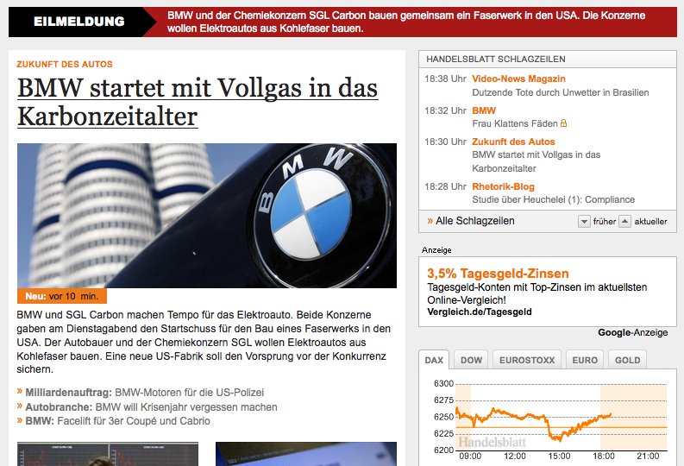Open the blue thumbnail at bottom right
Image resolution: width=684 pixels, height=466 pixels.
coord(306,454)
